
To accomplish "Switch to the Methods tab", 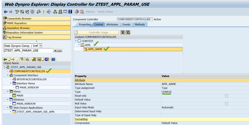I will [x=140, y=24].
